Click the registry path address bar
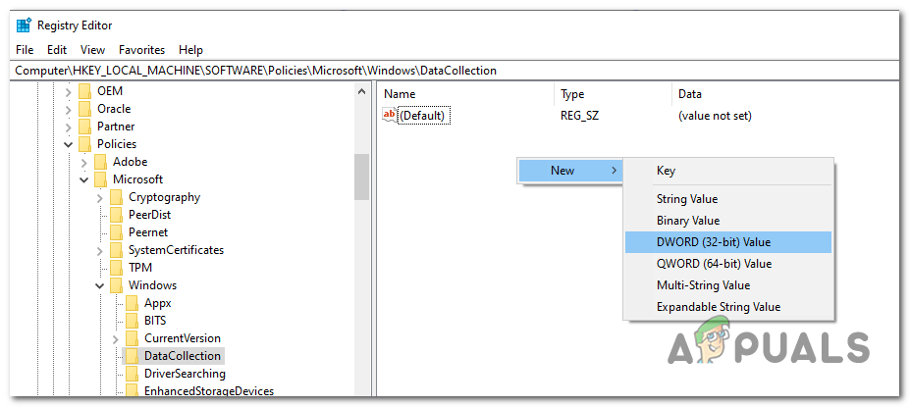 393,71
